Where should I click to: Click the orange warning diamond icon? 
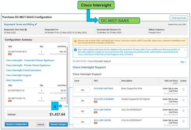(x=75, y=41)
